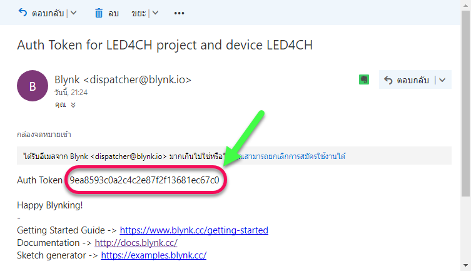This screenshot has height=271, width=471.
Task: Click the scrollbar down arrow
Action: pos(465,265)
